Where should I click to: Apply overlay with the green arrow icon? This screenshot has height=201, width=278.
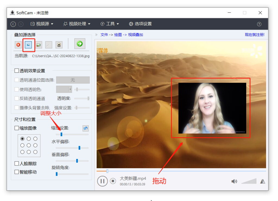click(x=80, y=45)
